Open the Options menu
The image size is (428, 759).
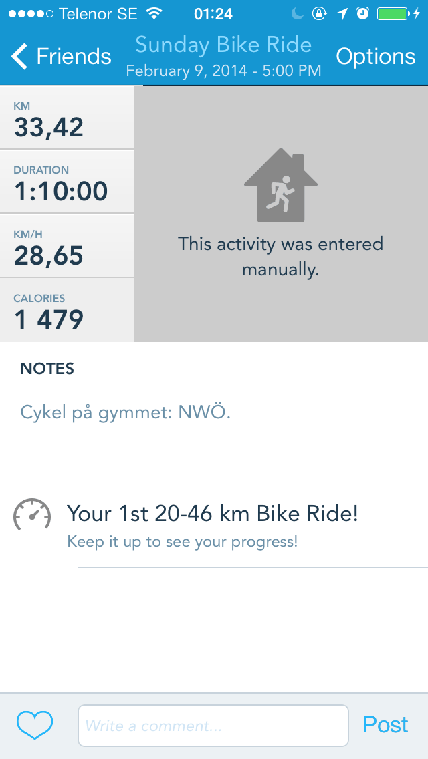(376, 57)
